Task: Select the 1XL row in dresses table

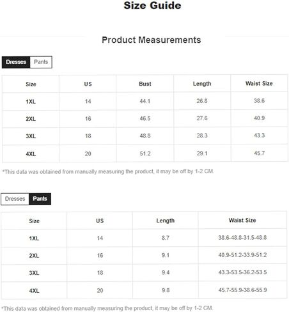Action: [145, 101]
